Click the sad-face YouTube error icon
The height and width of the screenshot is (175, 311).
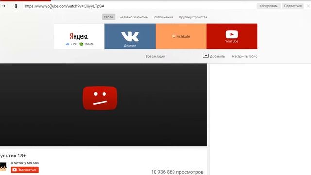(x=100, y=98)
